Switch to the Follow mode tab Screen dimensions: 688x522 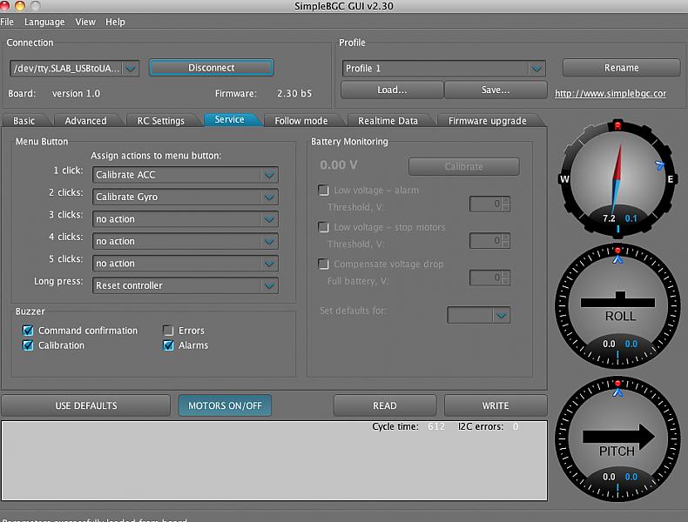coord(301,121)
